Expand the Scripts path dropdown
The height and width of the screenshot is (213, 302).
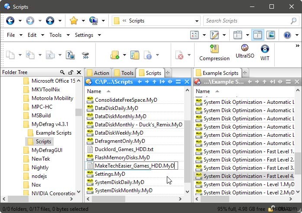[x=197, y=21]
